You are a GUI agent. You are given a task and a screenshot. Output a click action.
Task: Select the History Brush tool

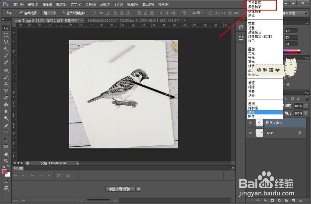[x=6, y=91]
